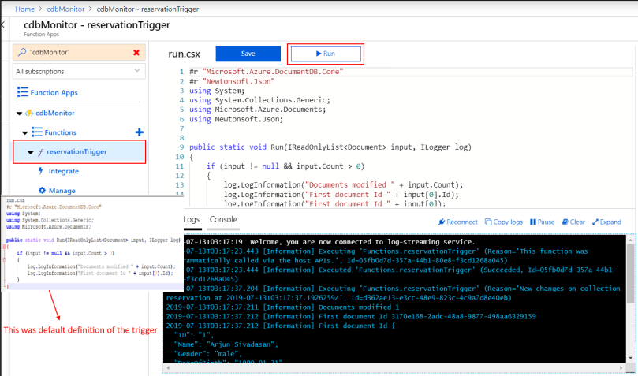Collapse the Functions tree node
638x376 pixels.
[x=24, y=133]
